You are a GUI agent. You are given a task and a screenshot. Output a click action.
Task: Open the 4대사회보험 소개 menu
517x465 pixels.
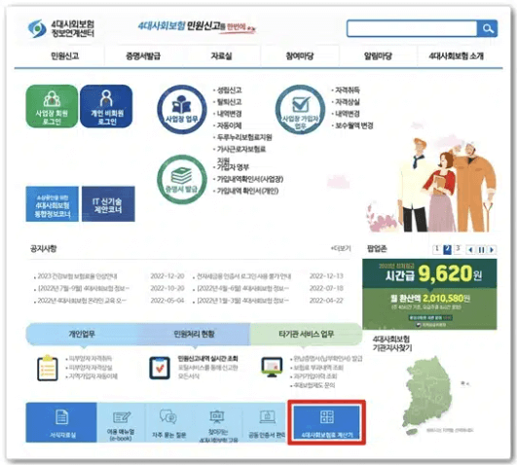coord(457,56)
